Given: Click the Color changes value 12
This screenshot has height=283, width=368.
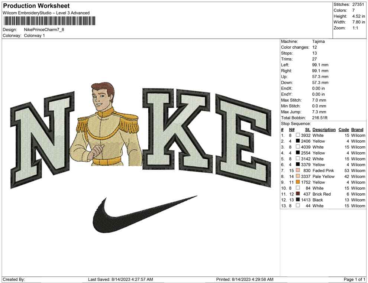Looking at the screenshot, I should (x=314, y=48).
